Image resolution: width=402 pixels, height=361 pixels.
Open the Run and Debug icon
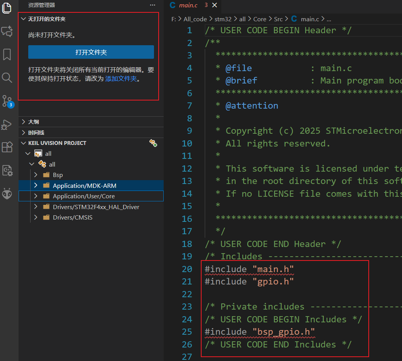pyautogui.click(x=7, y=125)
